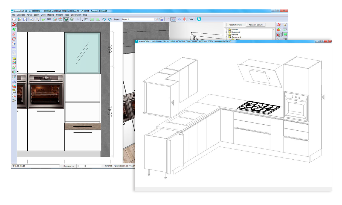Open the small arrow dropdown beside the S button

[82, 20]
